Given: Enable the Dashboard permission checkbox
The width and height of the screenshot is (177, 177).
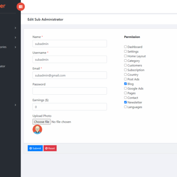Looking at the screenshot, I should click(x=125, y=47).
